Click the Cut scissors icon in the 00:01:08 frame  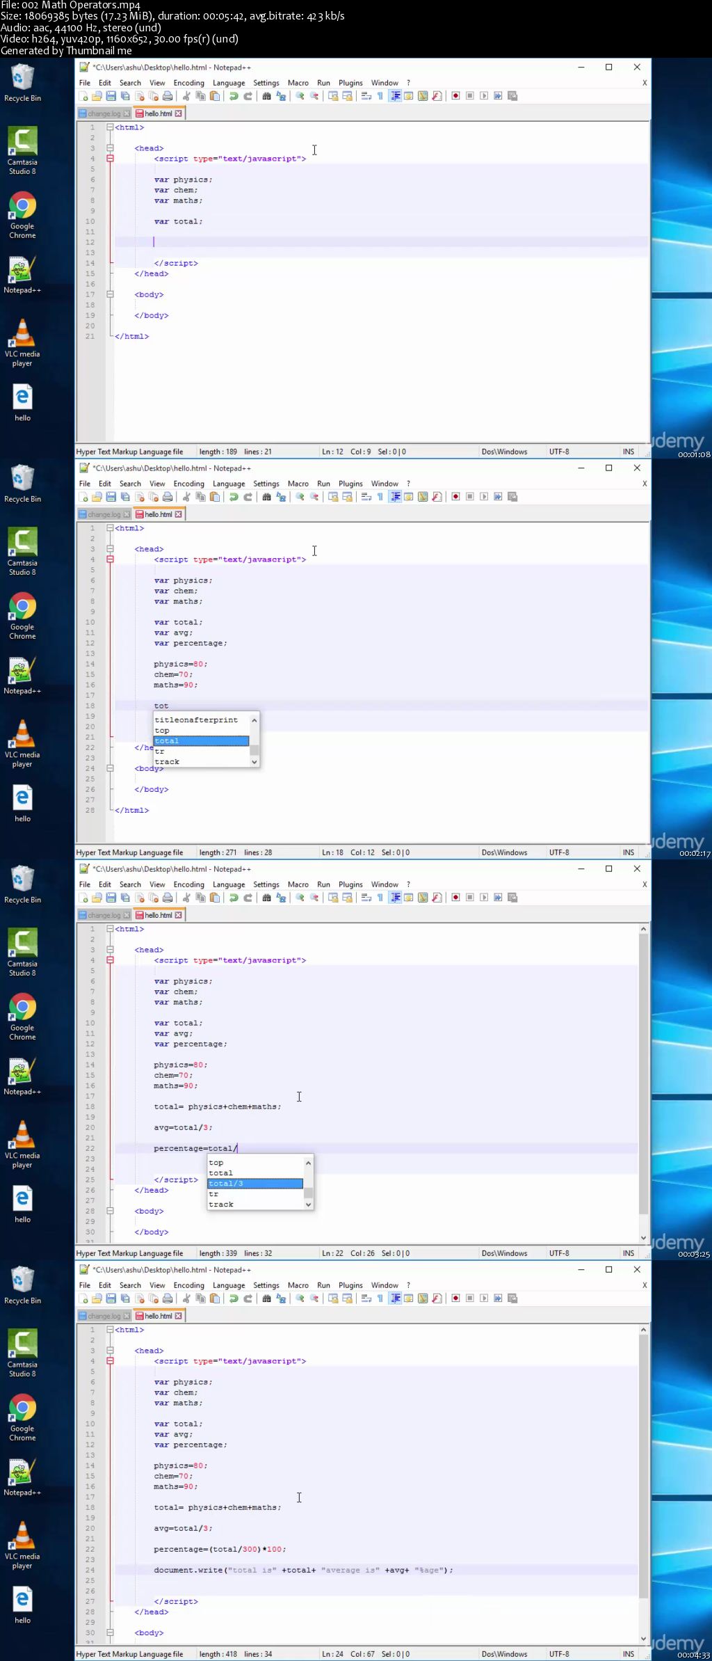(x=186, y=96)
